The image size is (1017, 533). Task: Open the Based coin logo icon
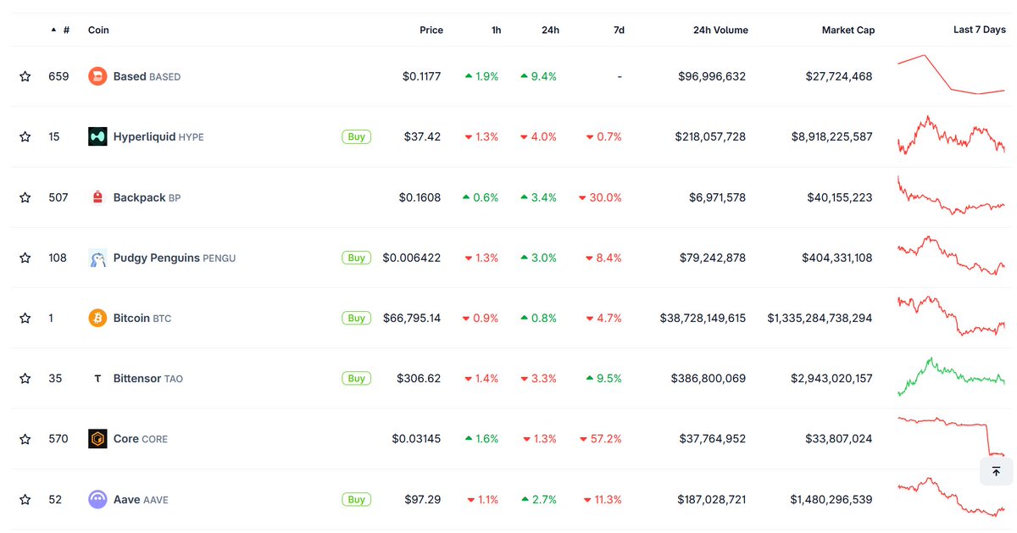pyautogui.click(x=97, y=76)
